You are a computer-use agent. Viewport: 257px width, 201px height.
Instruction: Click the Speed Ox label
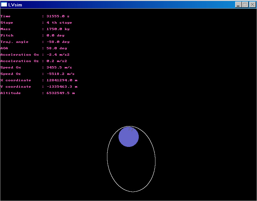click(x=11, y=67)
